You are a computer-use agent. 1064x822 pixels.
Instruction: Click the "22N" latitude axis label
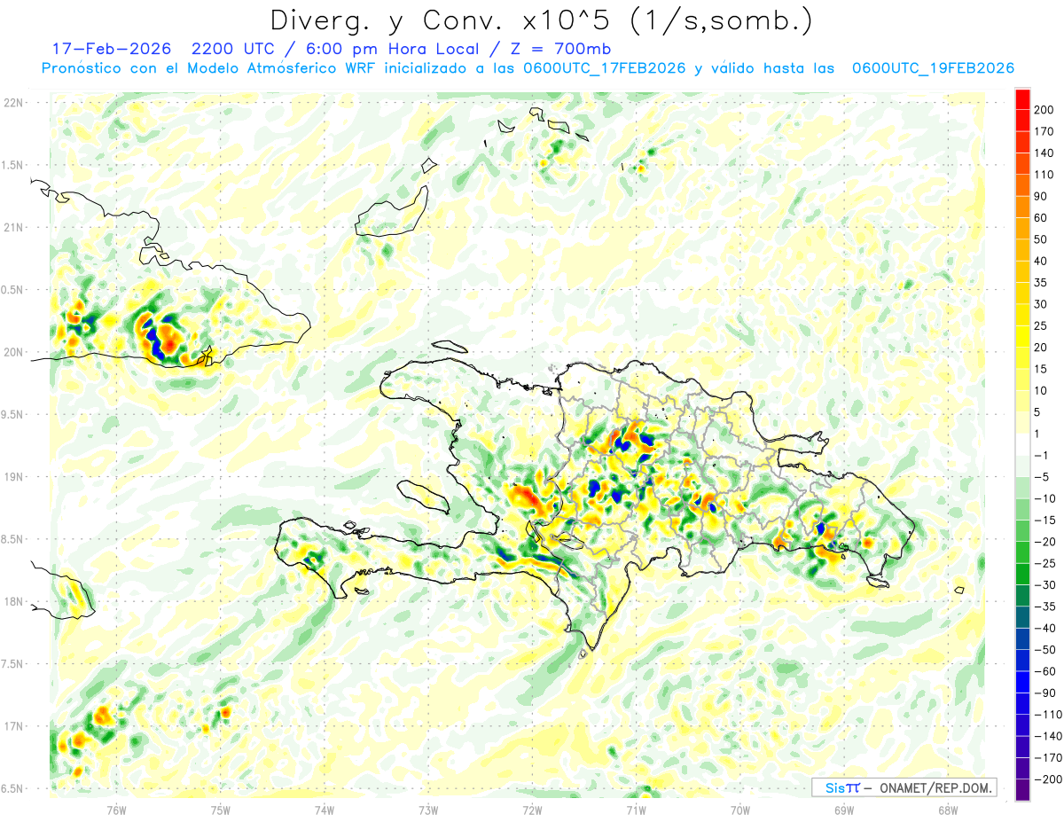pyautogui.click(x=12, y=103)
